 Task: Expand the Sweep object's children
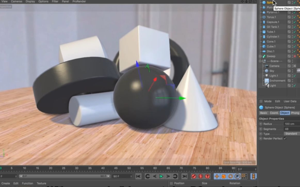click(260, 56)
